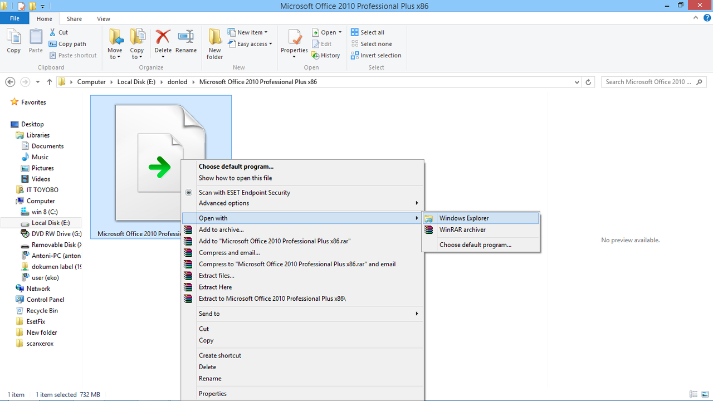
Task: Click the search magnifier icon
Action: click(x=700, y=82)
